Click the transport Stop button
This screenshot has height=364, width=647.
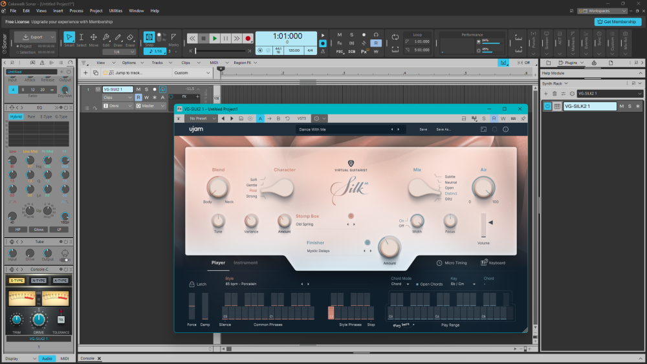(203, 38)
